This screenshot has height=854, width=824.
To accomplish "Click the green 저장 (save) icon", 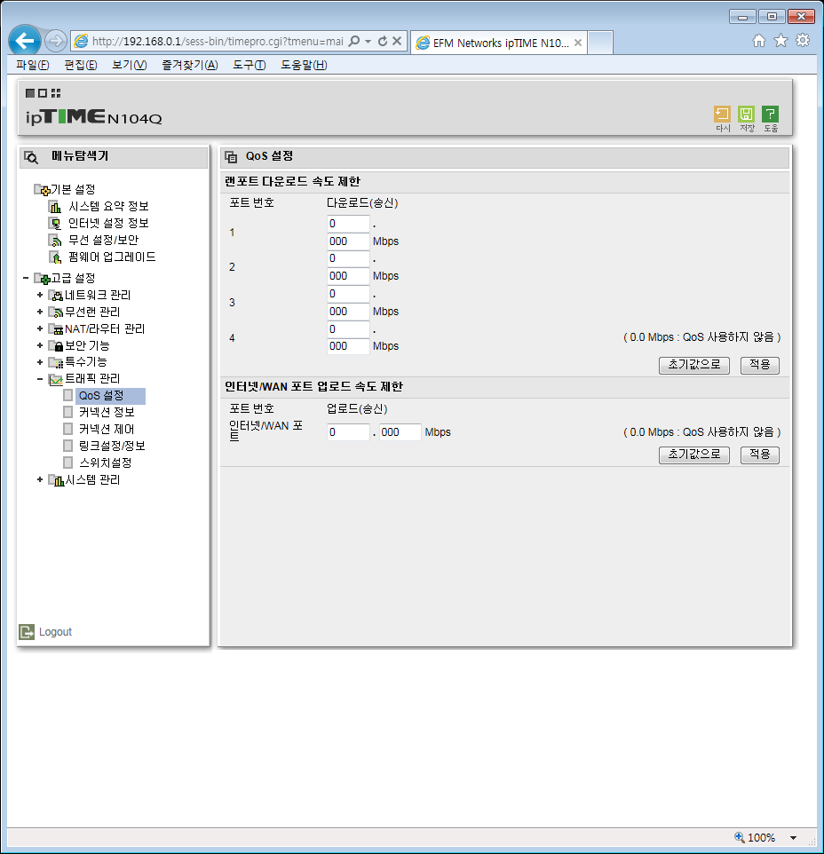I will [746, 114].
